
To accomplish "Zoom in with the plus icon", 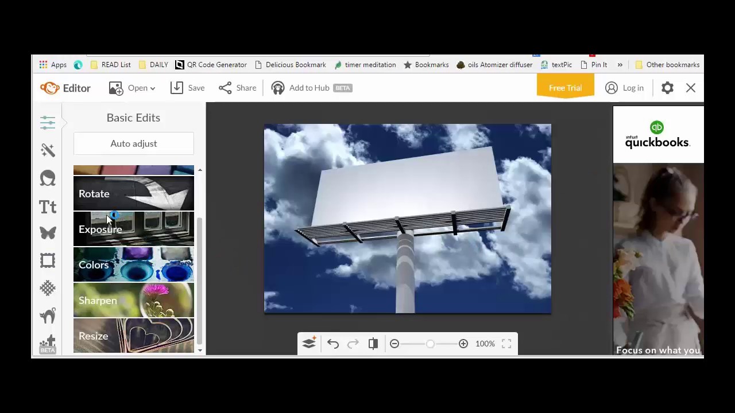I will [463, 344].
